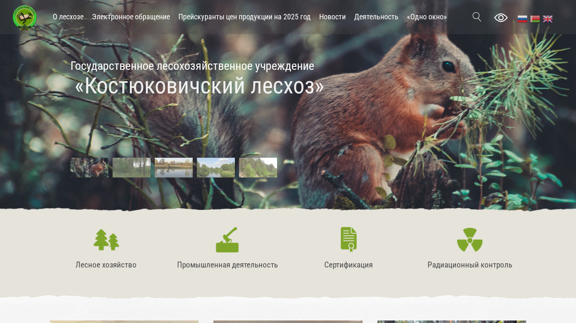Click the radiation trefoil icon
The width and height of the screenshot is (576, 323).
point(470,240)
